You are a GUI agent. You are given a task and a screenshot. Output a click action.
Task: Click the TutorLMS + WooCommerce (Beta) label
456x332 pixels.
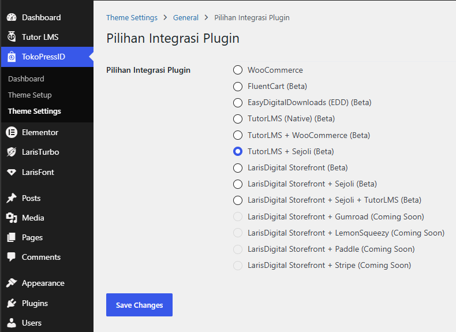309,135
